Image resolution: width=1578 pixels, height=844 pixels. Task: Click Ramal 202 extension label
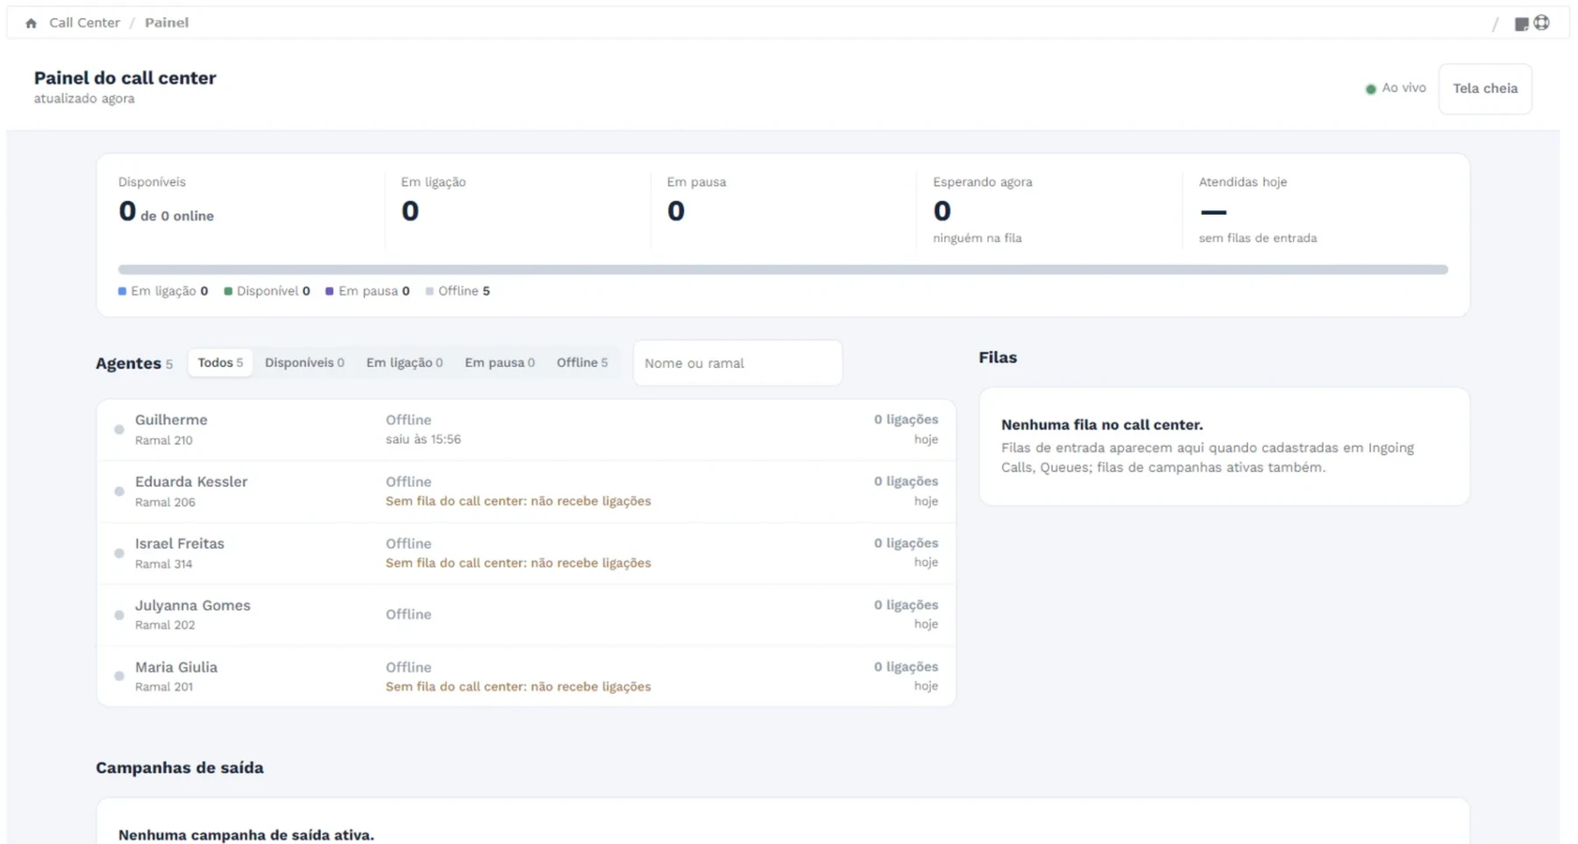coord(165,626)
